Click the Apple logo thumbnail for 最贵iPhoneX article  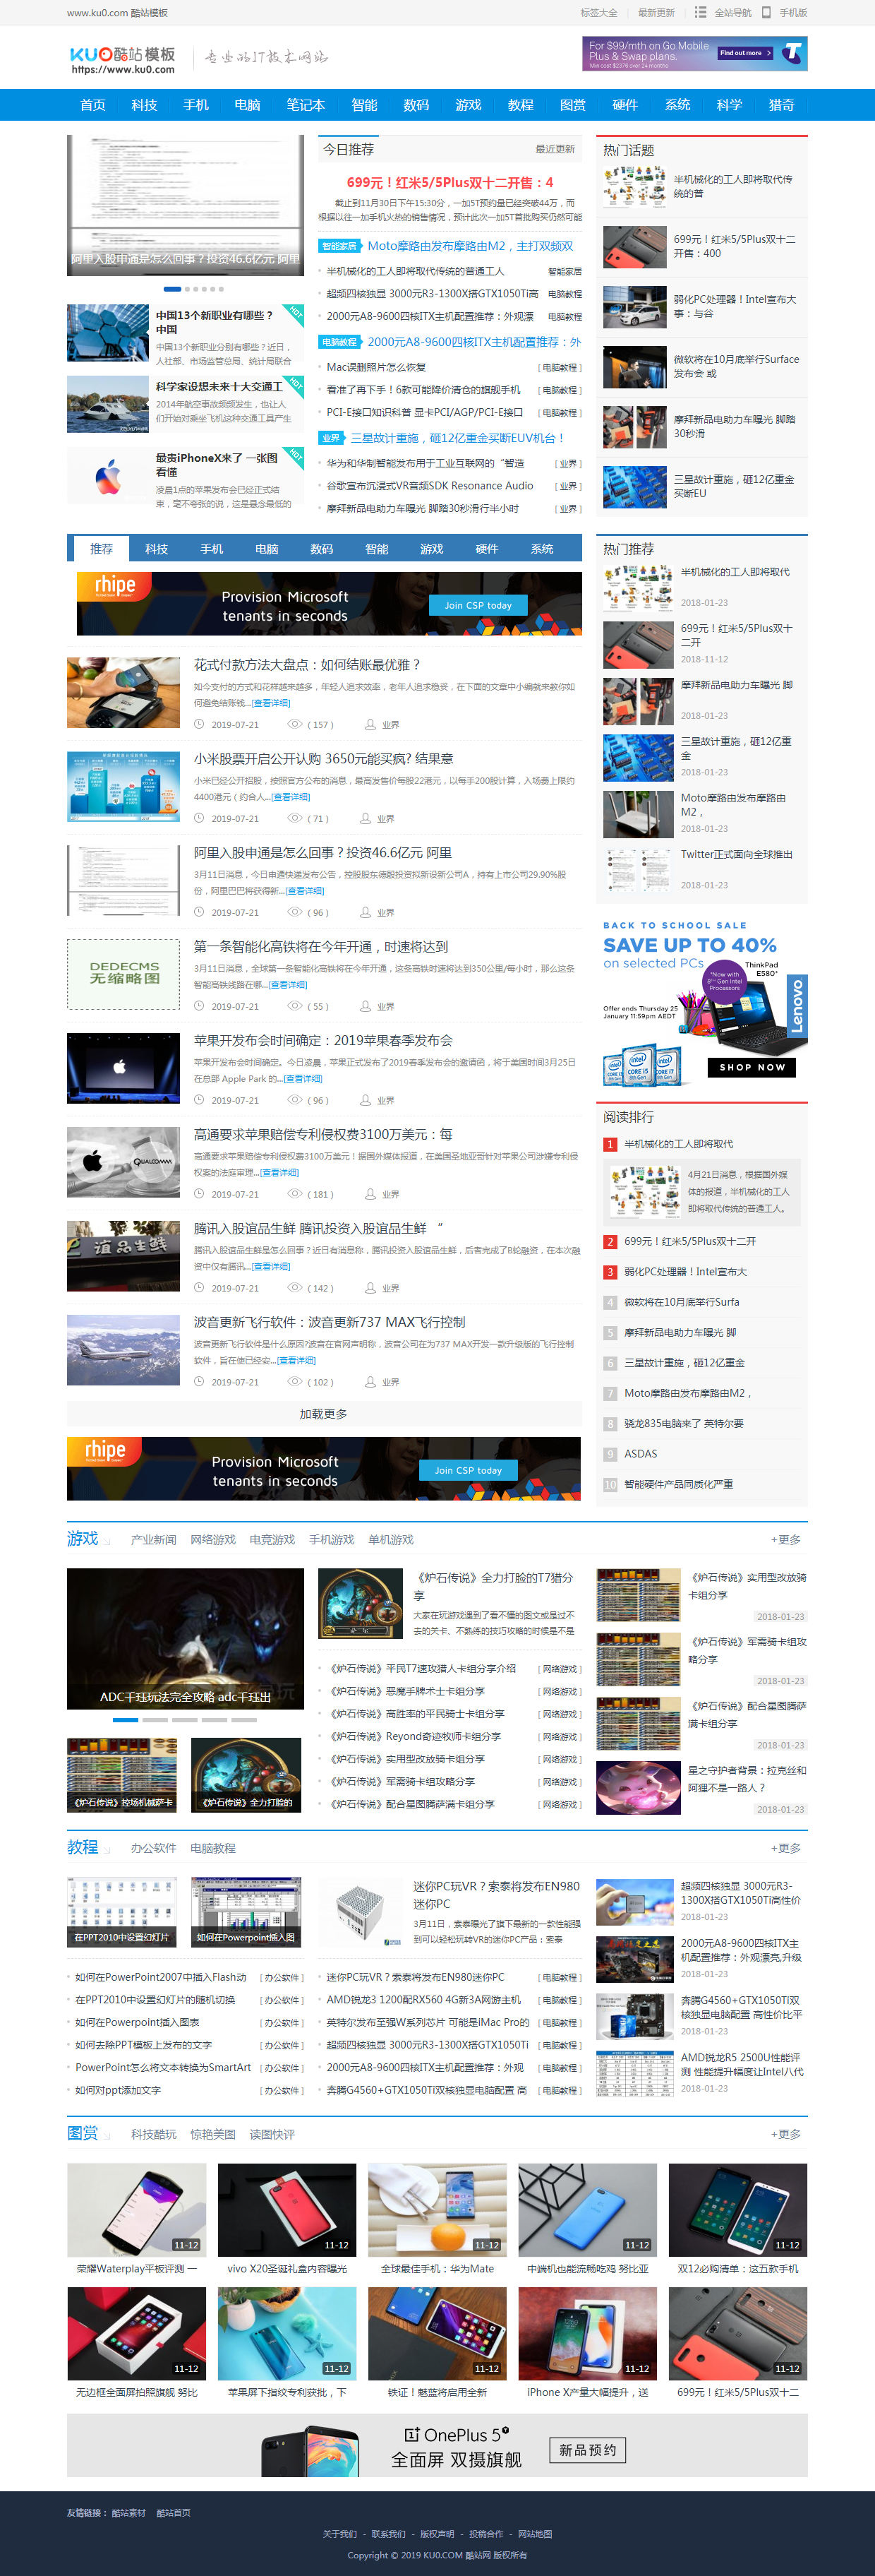pyautogui.click(x=108, y=478)
